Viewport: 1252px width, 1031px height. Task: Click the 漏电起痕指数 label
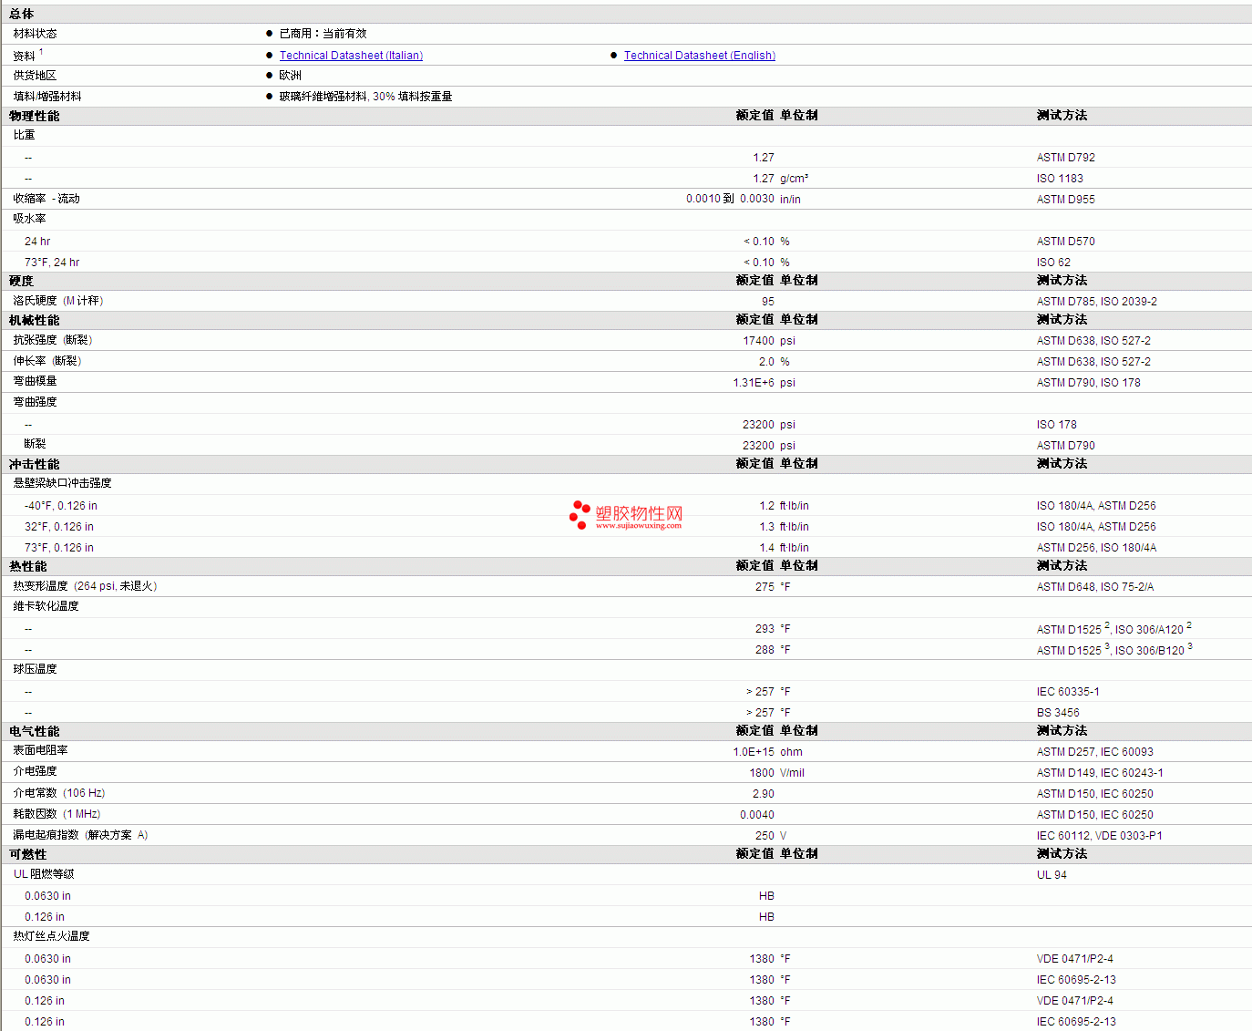pos(80,835)
